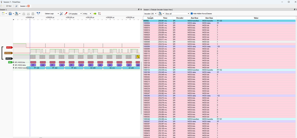Click the Open file folder icon

[x=10, y=14]
